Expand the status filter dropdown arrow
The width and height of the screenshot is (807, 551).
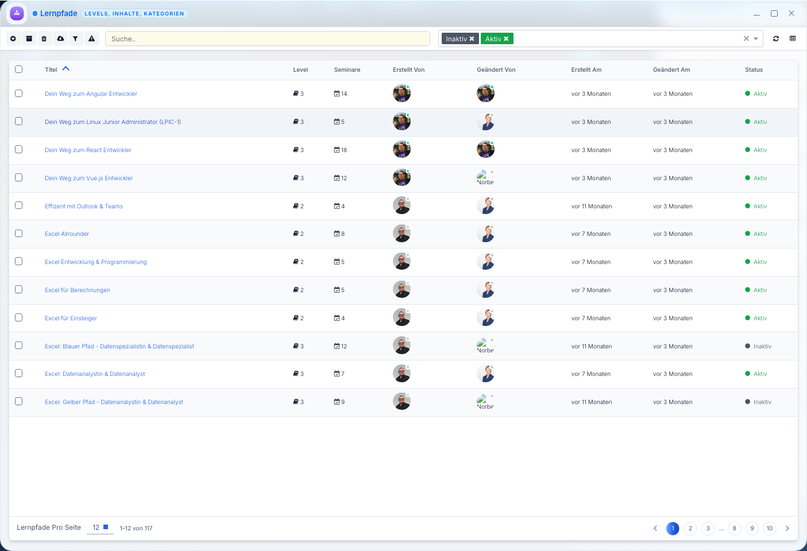click(756, 39)
